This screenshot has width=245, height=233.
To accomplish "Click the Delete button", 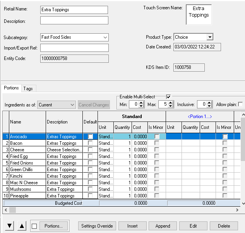I will (224, 226).
